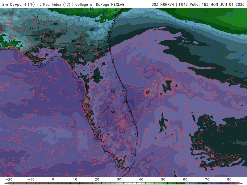Click the 'College of DuPage NEXLAB' label
Viewport: 247px width, 185px height.
pos(100,5)
